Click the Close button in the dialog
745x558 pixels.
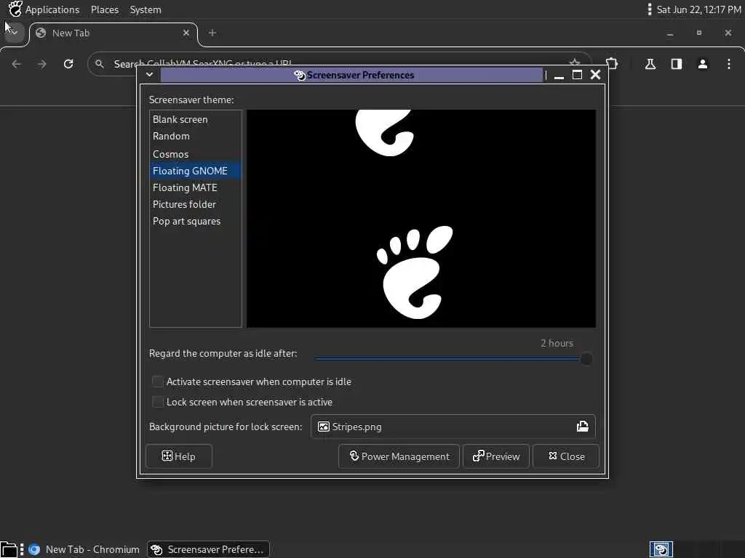coord(566,456)
